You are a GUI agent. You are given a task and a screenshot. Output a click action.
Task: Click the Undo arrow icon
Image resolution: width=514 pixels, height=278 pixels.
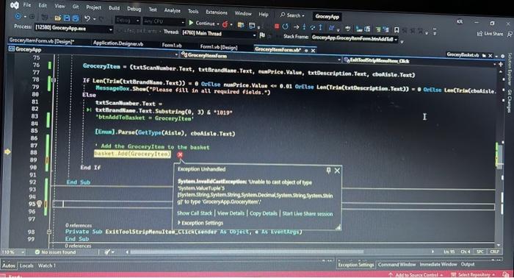87,18
